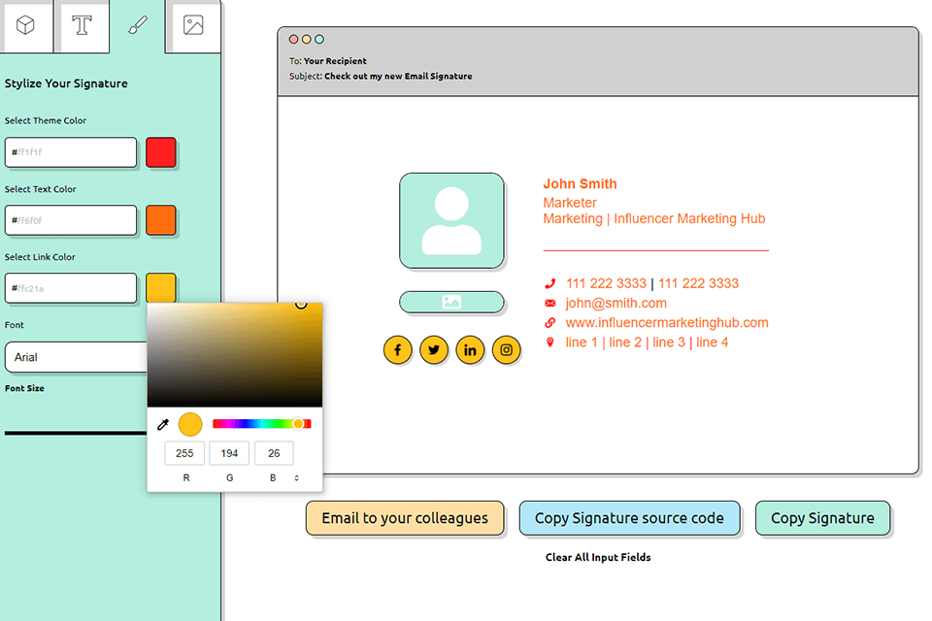Toggle the RGB color format switcher arrows

click(x=297, y=477)
